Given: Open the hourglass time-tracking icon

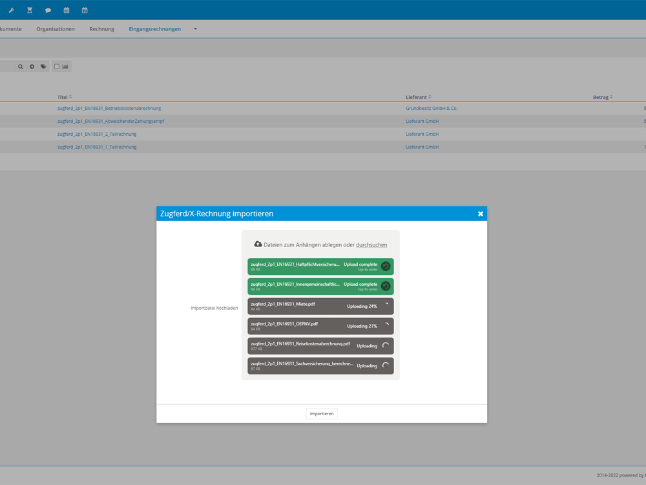Looking at the screenshot, I should (x=30, y=10).
